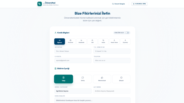Focus the T.C. Kimlik No field

112,51
